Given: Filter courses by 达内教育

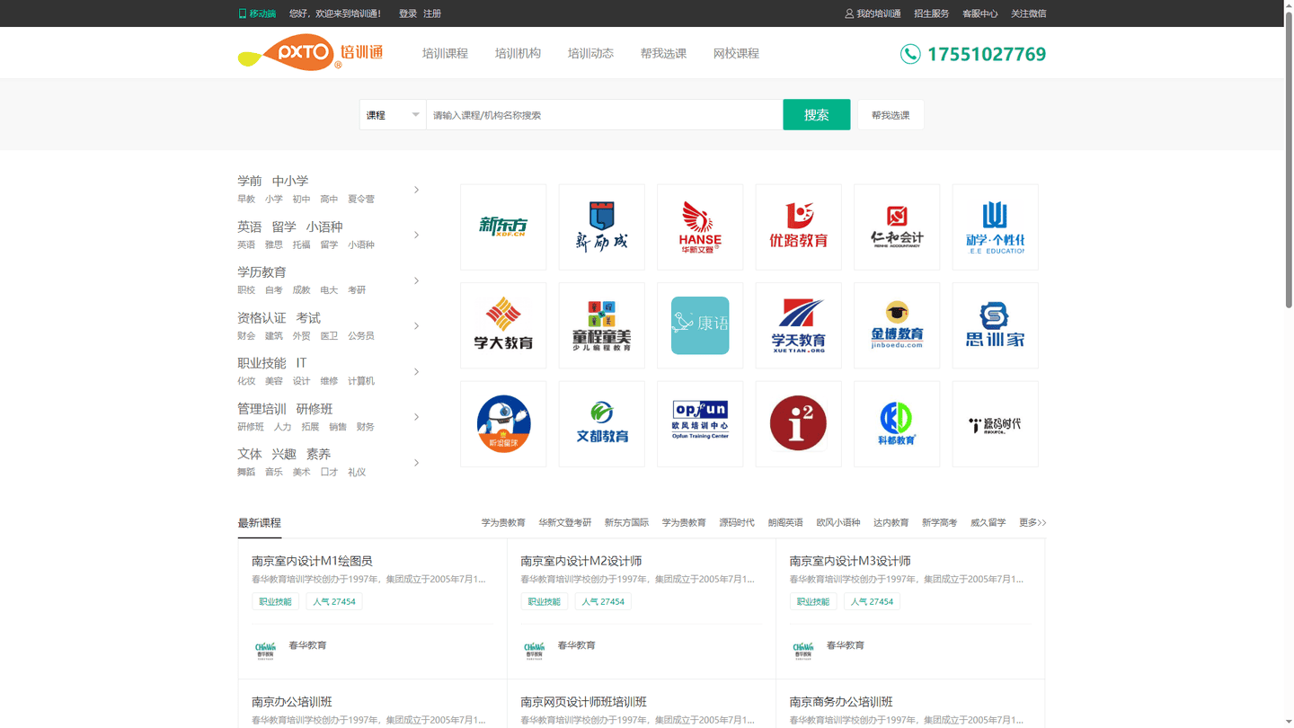Looking at the screenshot, I should point(891,522).
